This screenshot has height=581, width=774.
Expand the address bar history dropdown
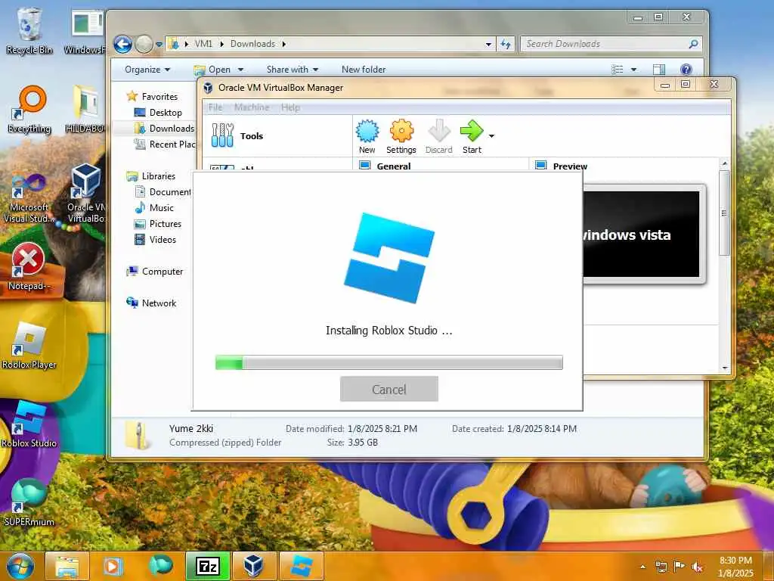488,44
